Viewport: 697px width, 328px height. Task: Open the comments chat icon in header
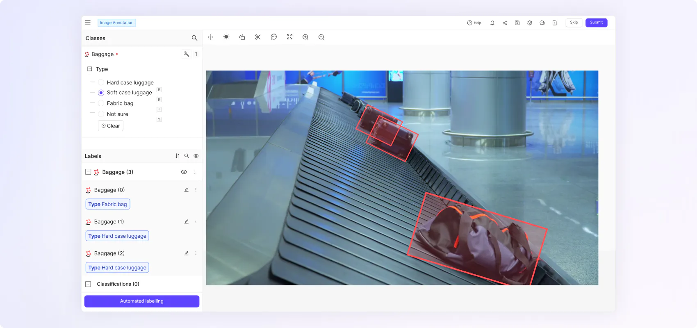tap(542, 23)
